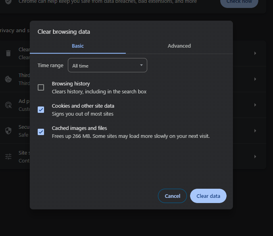Click the Security shield icon
Screen dimensions: 273x236
coord(8,131)
